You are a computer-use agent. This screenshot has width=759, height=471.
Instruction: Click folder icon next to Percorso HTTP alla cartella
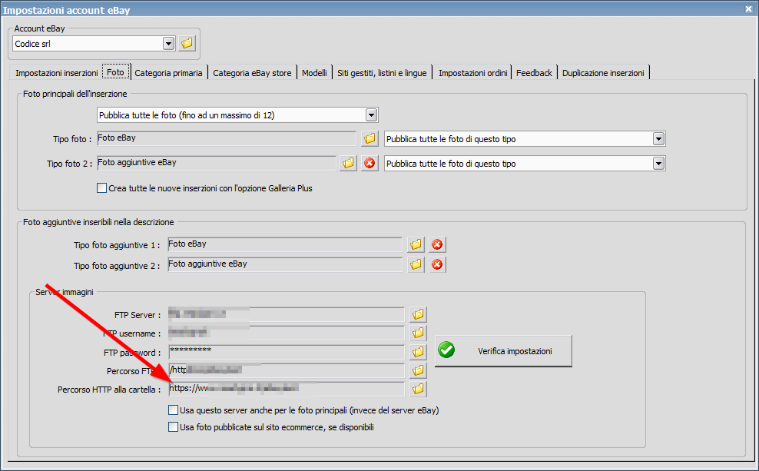click(x=418, y=389)
